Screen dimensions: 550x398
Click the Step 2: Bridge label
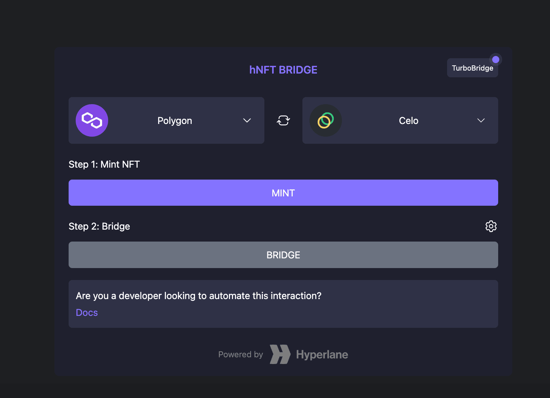[x=99, y=226]
